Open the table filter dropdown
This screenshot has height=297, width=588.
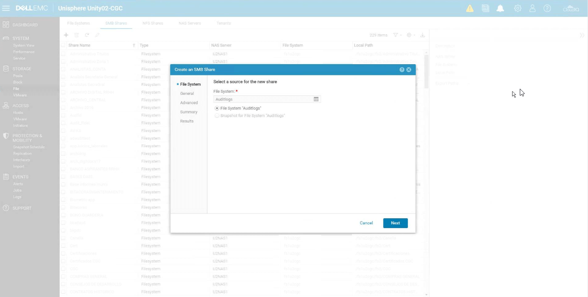coord(398,35)
